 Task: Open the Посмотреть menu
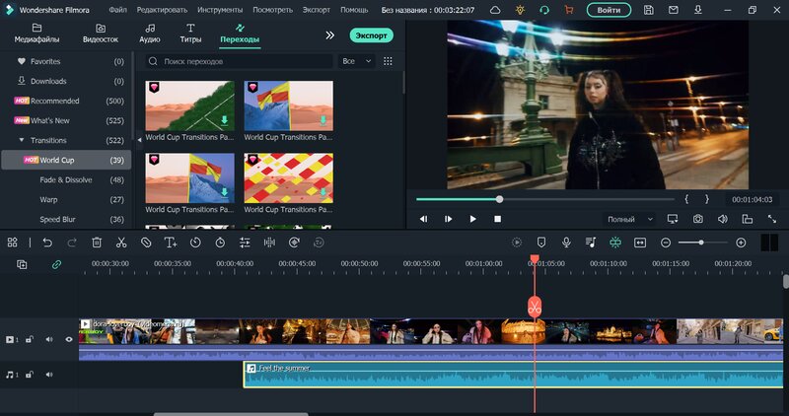[x=272, y=10]
